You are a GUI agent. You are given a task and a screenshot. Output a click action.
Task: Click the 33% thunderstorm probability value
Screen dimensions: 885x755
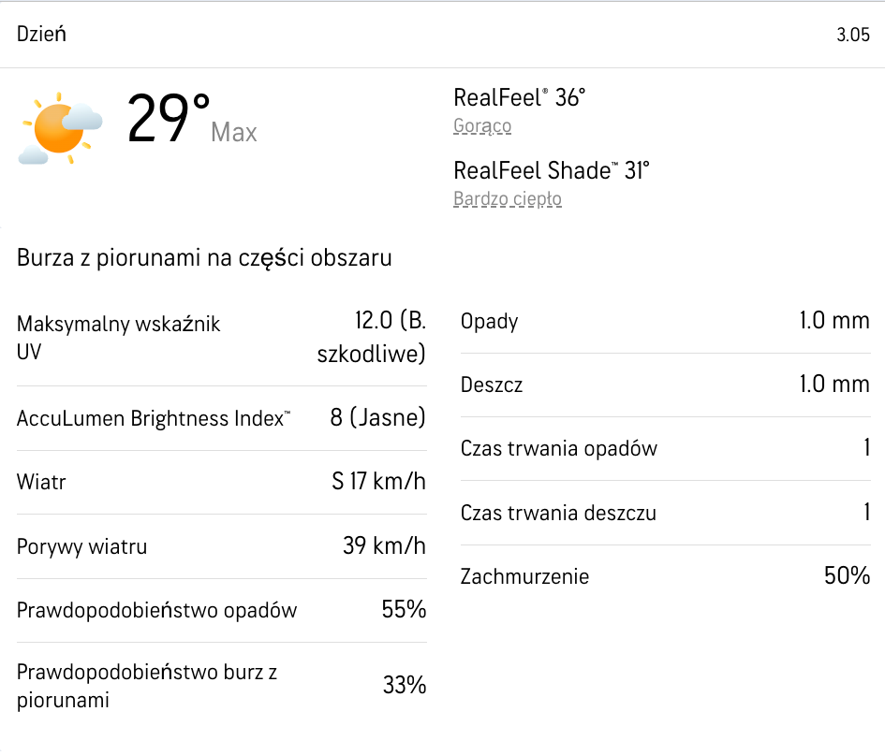405,686
